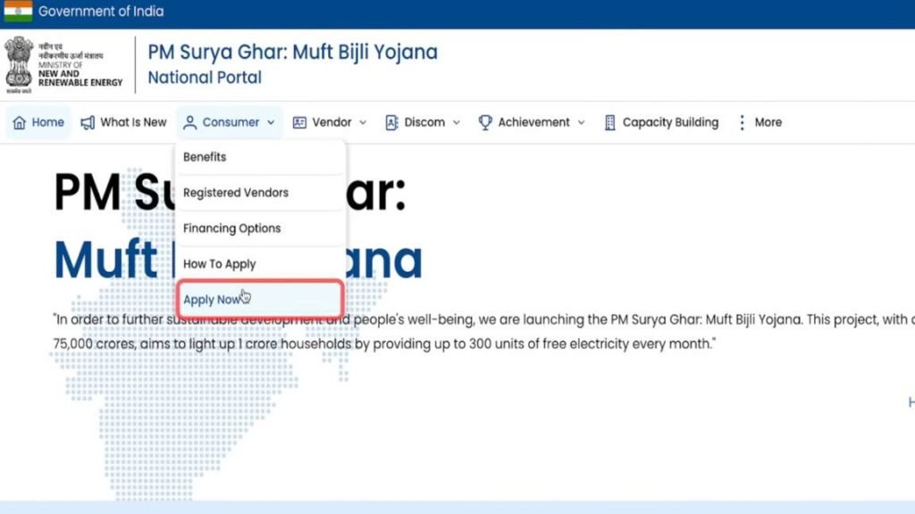The image size is (915, 514).
Task: Click the national emblem logo
Action: click(20, 65)
